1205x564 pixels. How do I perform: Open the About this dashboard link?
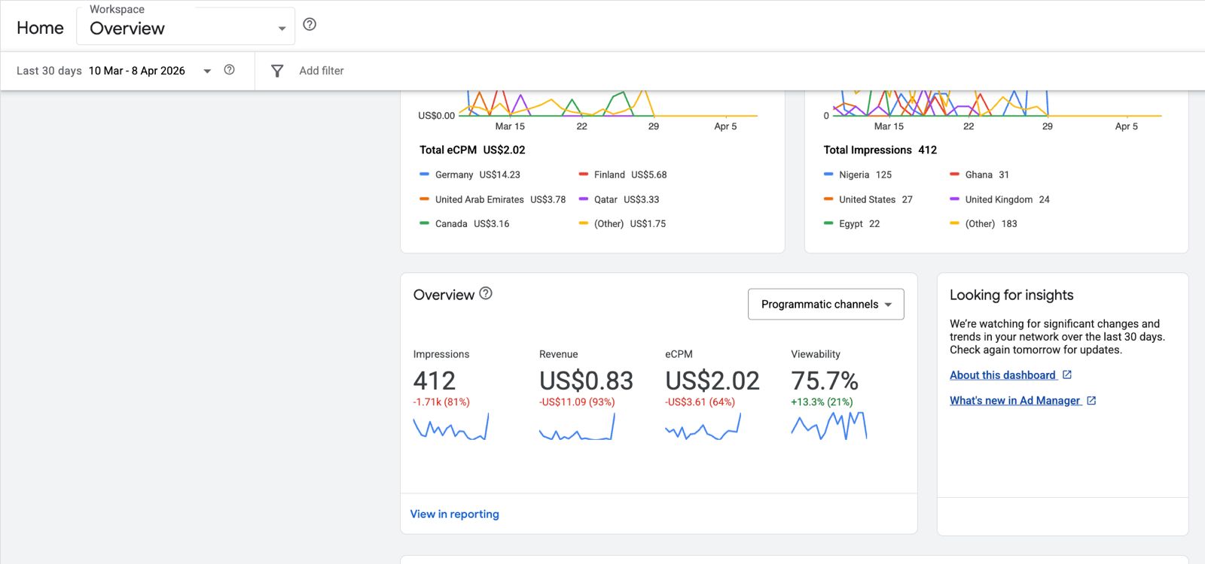tap(1002, 375)
